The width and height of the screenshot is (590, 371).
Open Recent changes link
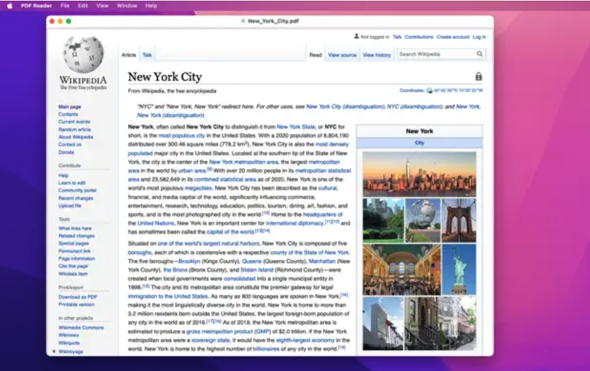[76, 198]
